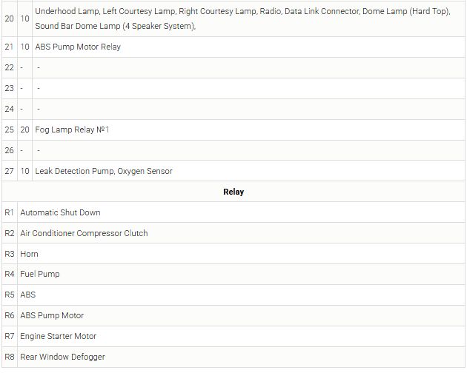Click the Rear Window Defogger entry
This screenshot has height=373, width=467.
pos(62,357)
